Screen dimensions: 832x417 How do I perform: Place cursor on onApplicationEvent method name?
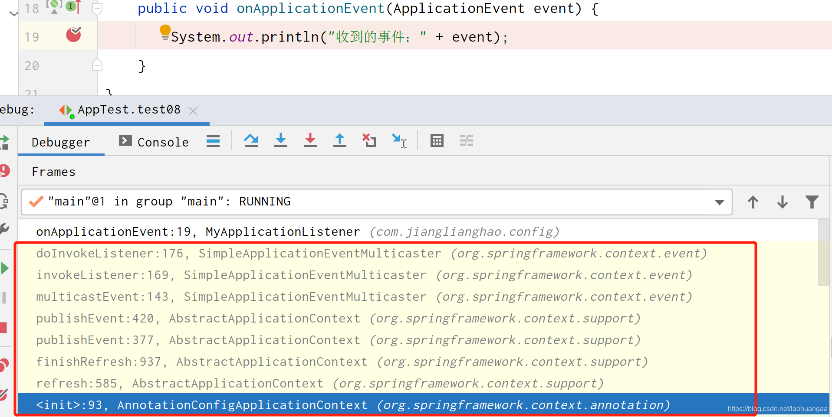(311, 8)
